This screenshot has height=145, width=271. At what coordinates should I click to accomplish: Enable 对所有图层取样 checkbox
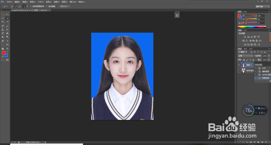click(x=31, y=6)
